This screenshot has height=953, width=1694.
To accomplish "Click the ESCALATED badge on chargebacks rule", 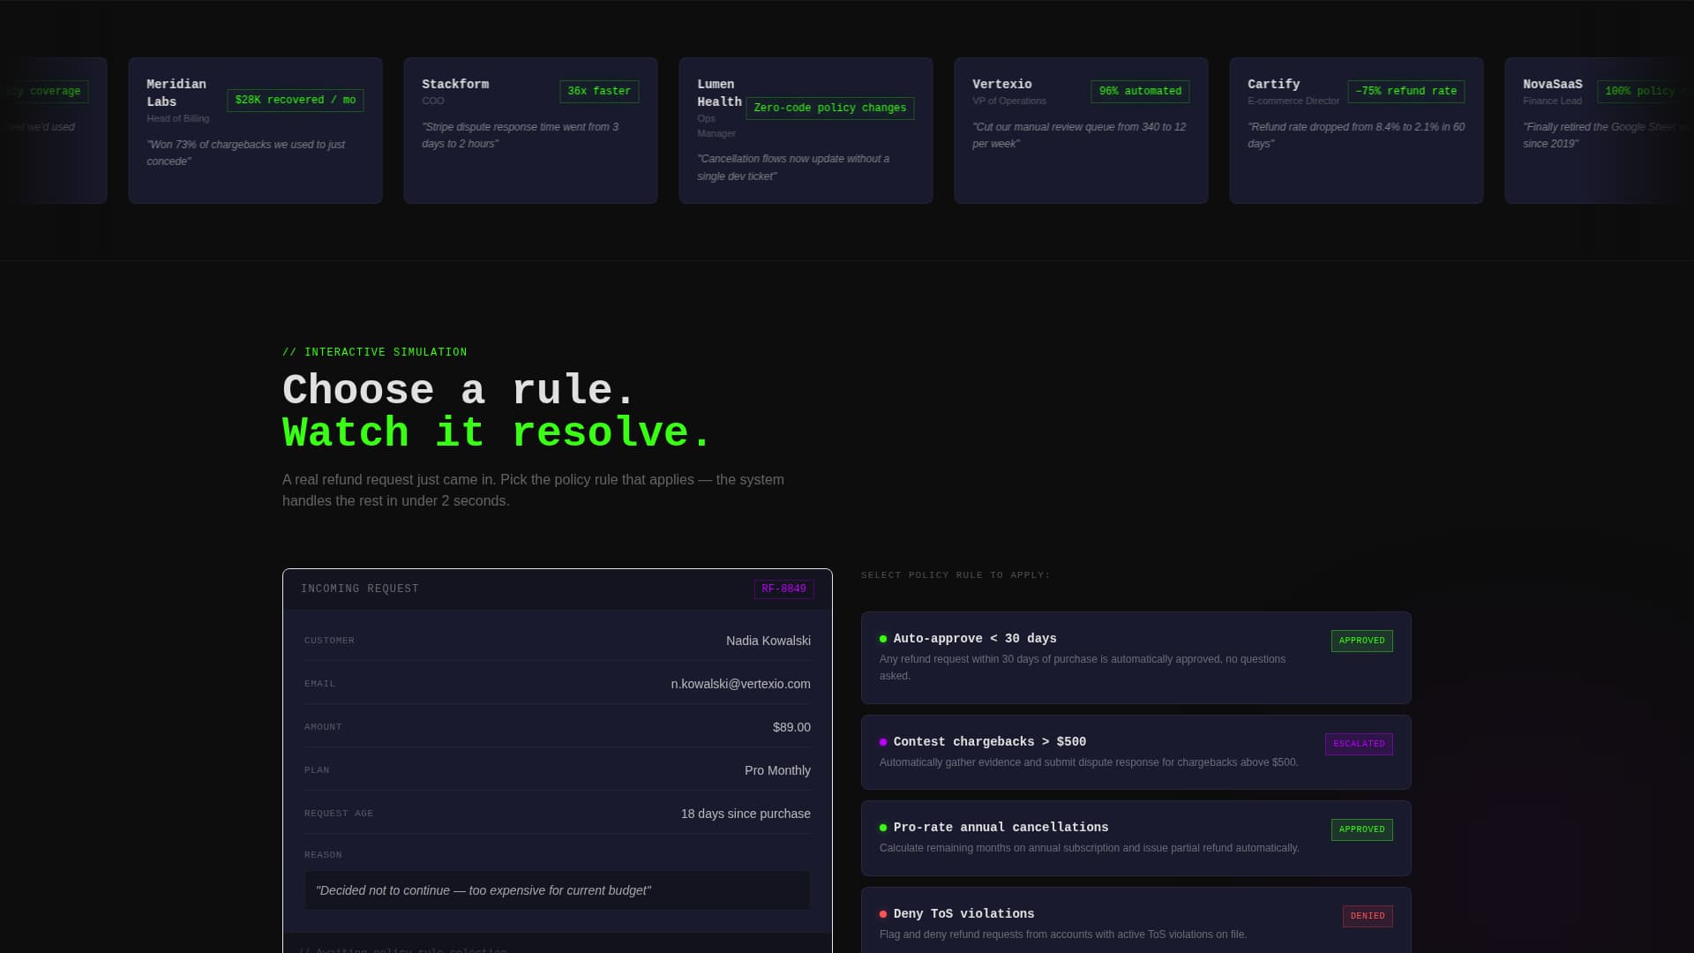I will (1359, 744).
